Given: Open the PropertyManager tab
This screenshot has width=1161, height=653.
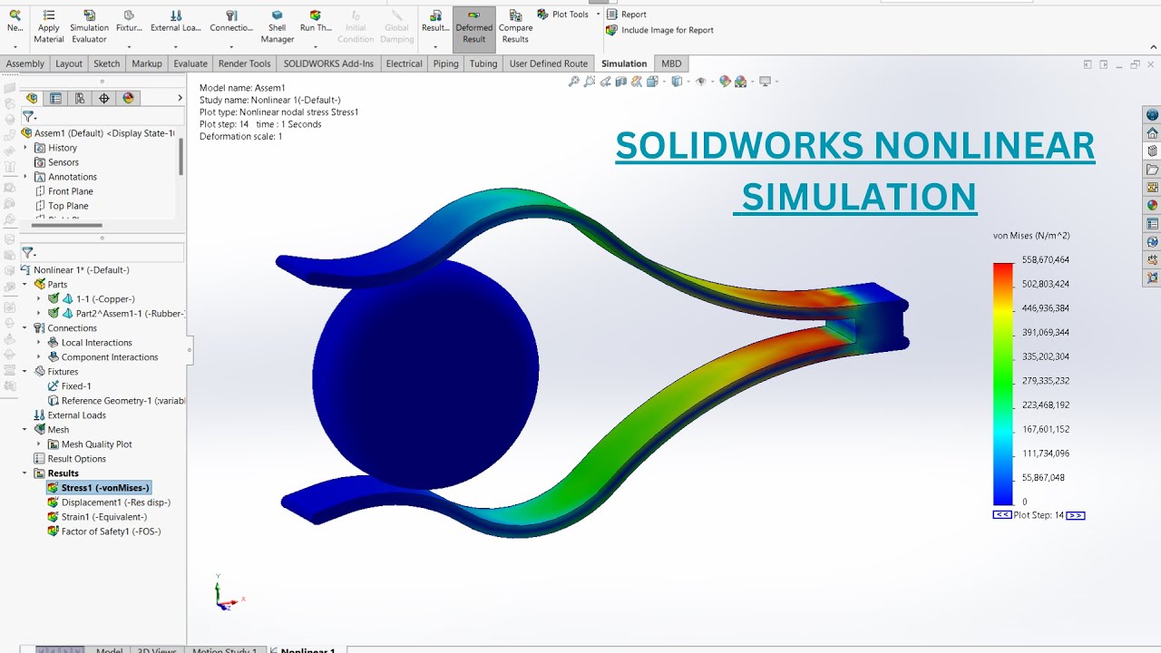Looking at the screenshot, I should [56, 98].
